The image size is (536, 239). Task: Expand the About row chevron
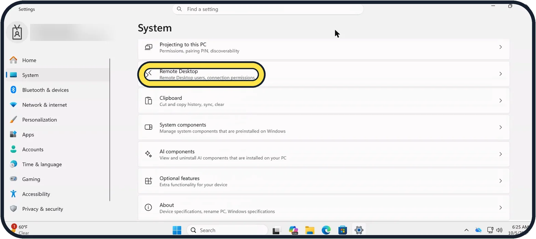click(x=500, y=208)
